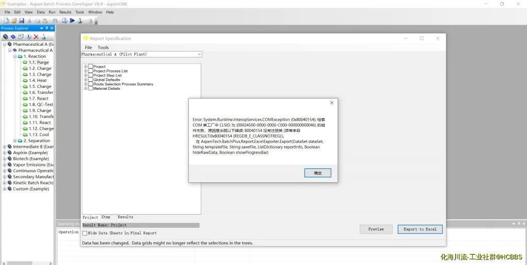Screen dimensions: 527x265
Task: Select Intermediate B project in tree
Action: point(33,146)
